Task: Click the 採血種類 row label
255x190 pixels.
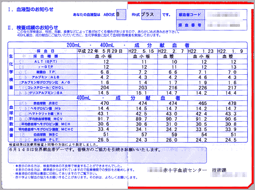Action: [x=46, y=56]
